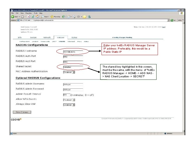Click the vertical scrollbar down arrow

(x=183, y=131)
